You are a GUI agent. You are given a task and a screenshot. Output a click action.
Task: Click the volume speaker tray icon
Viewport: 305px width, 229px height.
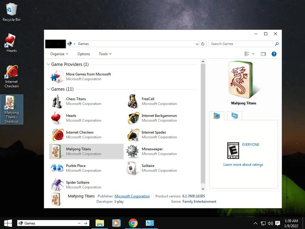click(x=270, y=223)
